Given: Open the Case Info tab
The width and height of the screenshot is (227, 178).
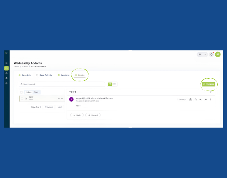Looking at the screenshot, I should 25,75.
